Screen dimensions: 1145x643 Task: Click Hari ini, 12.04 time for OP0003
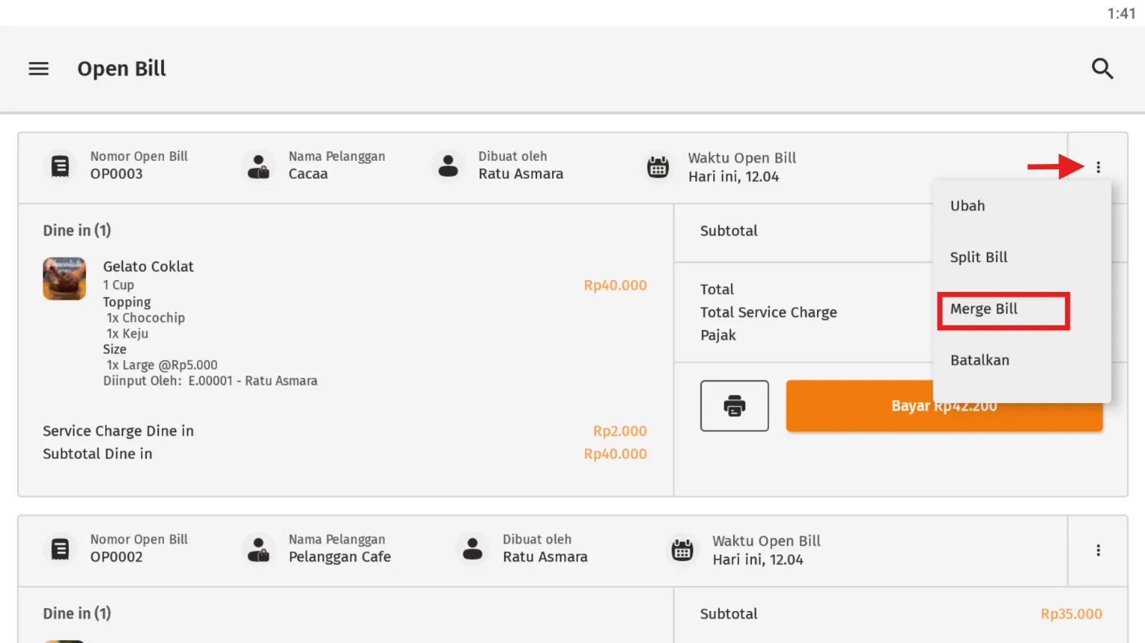(733, 177)
